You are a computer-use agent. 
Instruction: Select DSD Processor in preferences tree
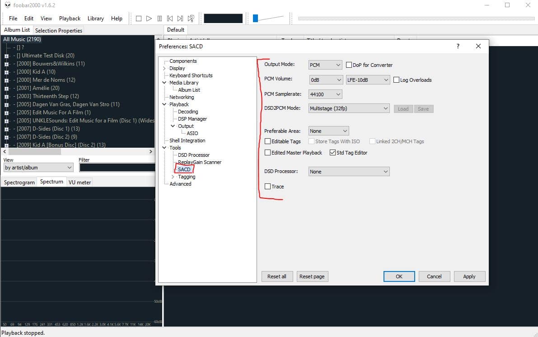coord(193,155)
